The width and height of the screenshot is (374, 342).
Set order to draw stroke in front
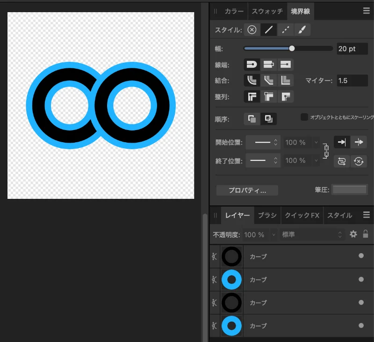click(x=268, y=119)
